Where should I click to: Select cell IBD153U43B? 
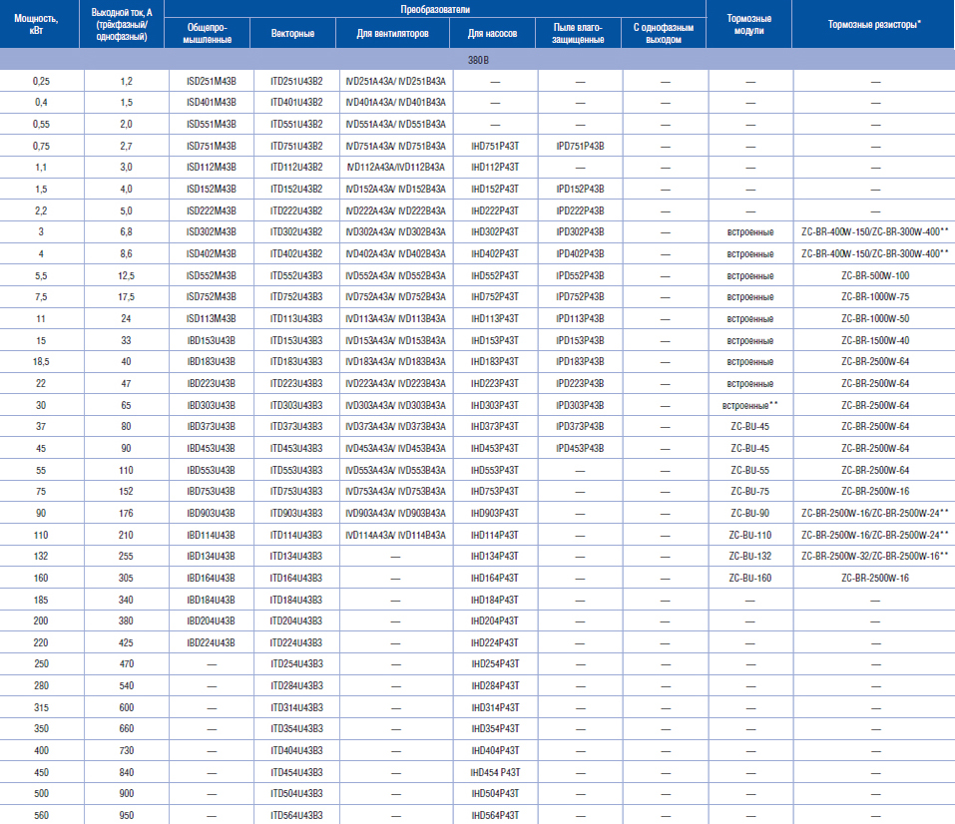212,340
